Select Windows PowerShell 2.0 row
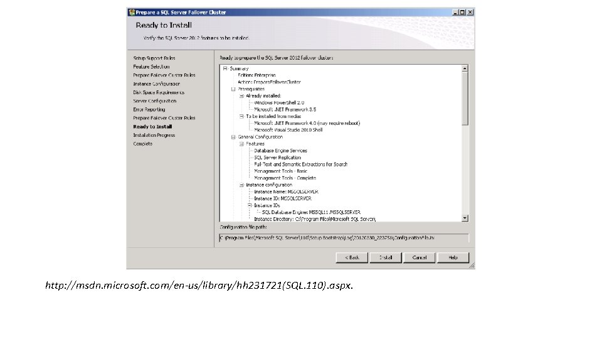The width and height of the screenshot is (602, 339). click(278, 102)
